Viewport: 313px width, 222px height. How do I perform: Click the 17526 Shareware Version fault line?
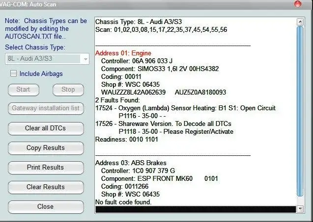163,123
